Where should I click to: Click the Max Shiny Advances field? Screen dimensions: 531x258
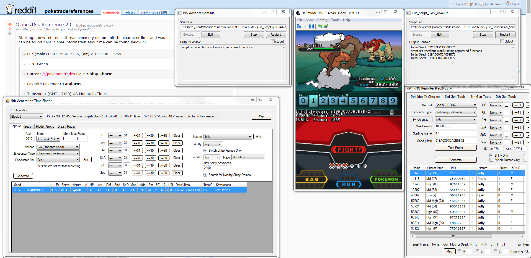click(215, 168)
